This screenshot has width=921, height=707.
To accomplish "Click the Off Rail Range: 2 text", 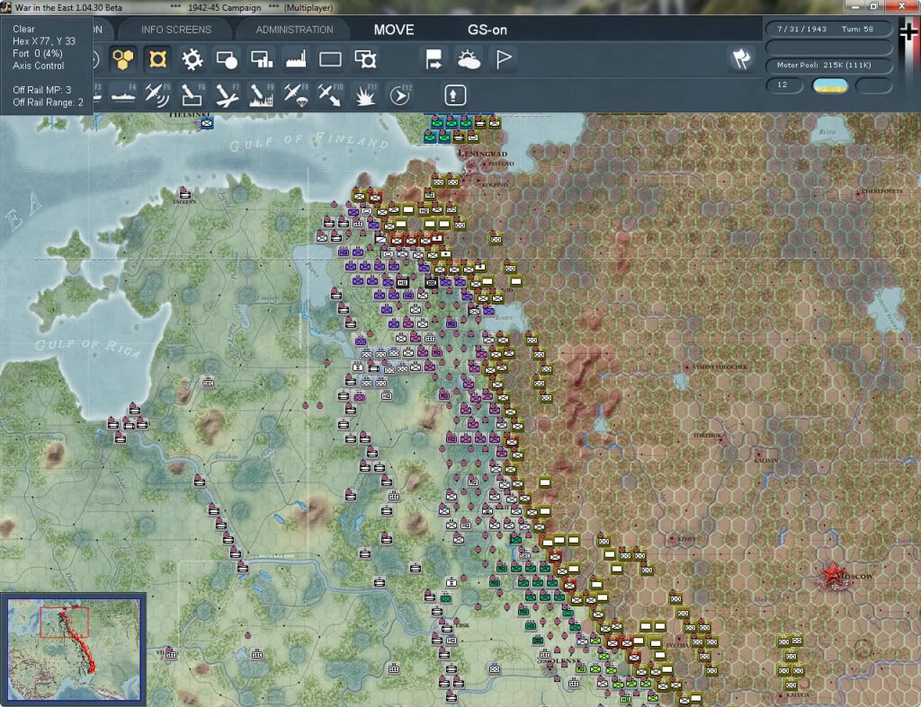I will (x=48, y=102).
